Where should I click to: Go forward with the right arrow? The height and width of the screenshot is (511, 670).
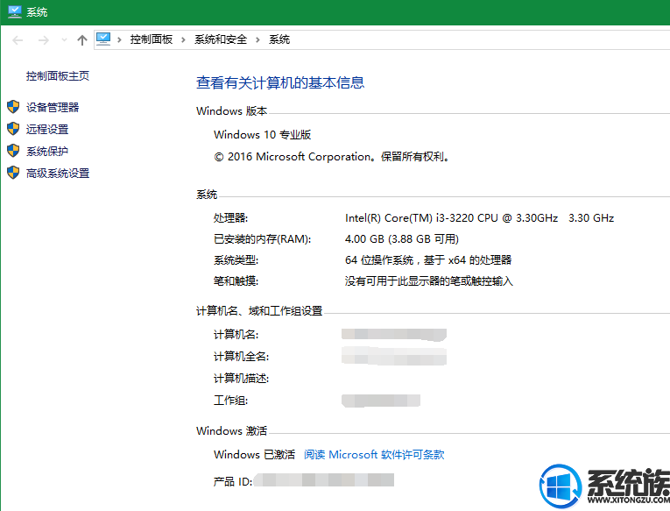[x=44, y=40]
